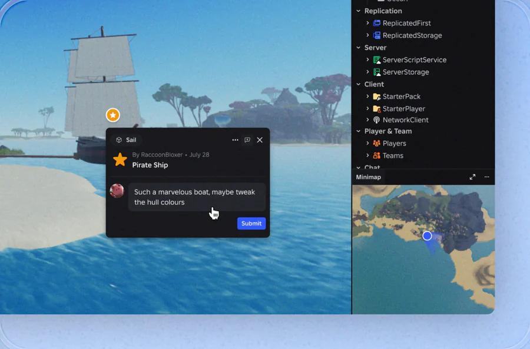This screenshot has height=349, width=530.
Task: Expand the ServerStorage node
Action: (x=367, y=72)
